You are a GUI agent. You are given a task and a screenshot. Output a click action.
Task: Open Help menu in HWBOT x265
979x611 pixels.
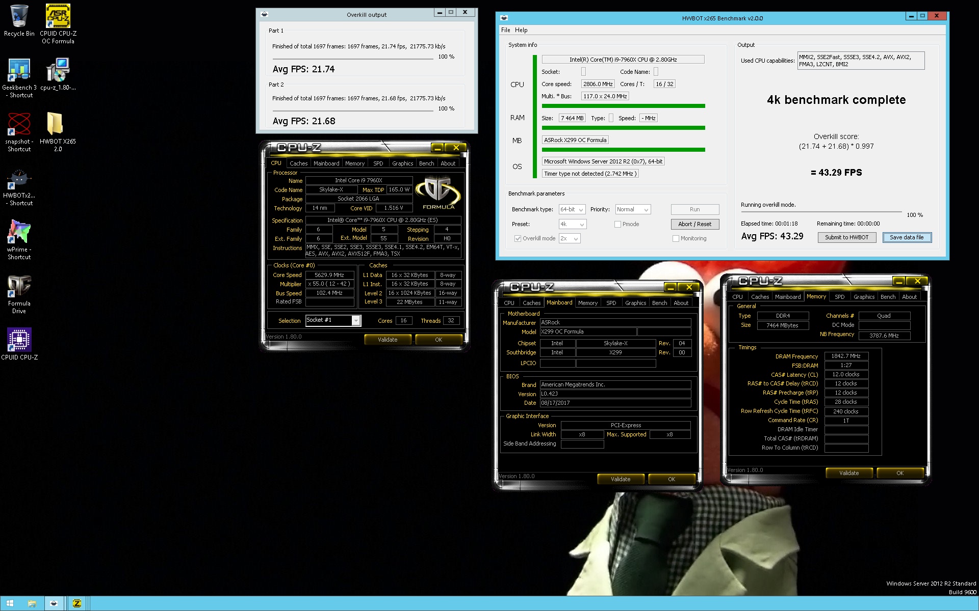click(521, 30)
